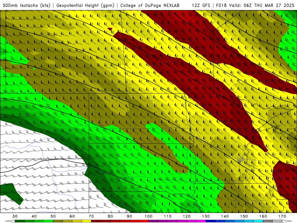Click the legend label '160'
Image resolution: width=297 pixels, height=223 pixels.
(x=263, y=216)
